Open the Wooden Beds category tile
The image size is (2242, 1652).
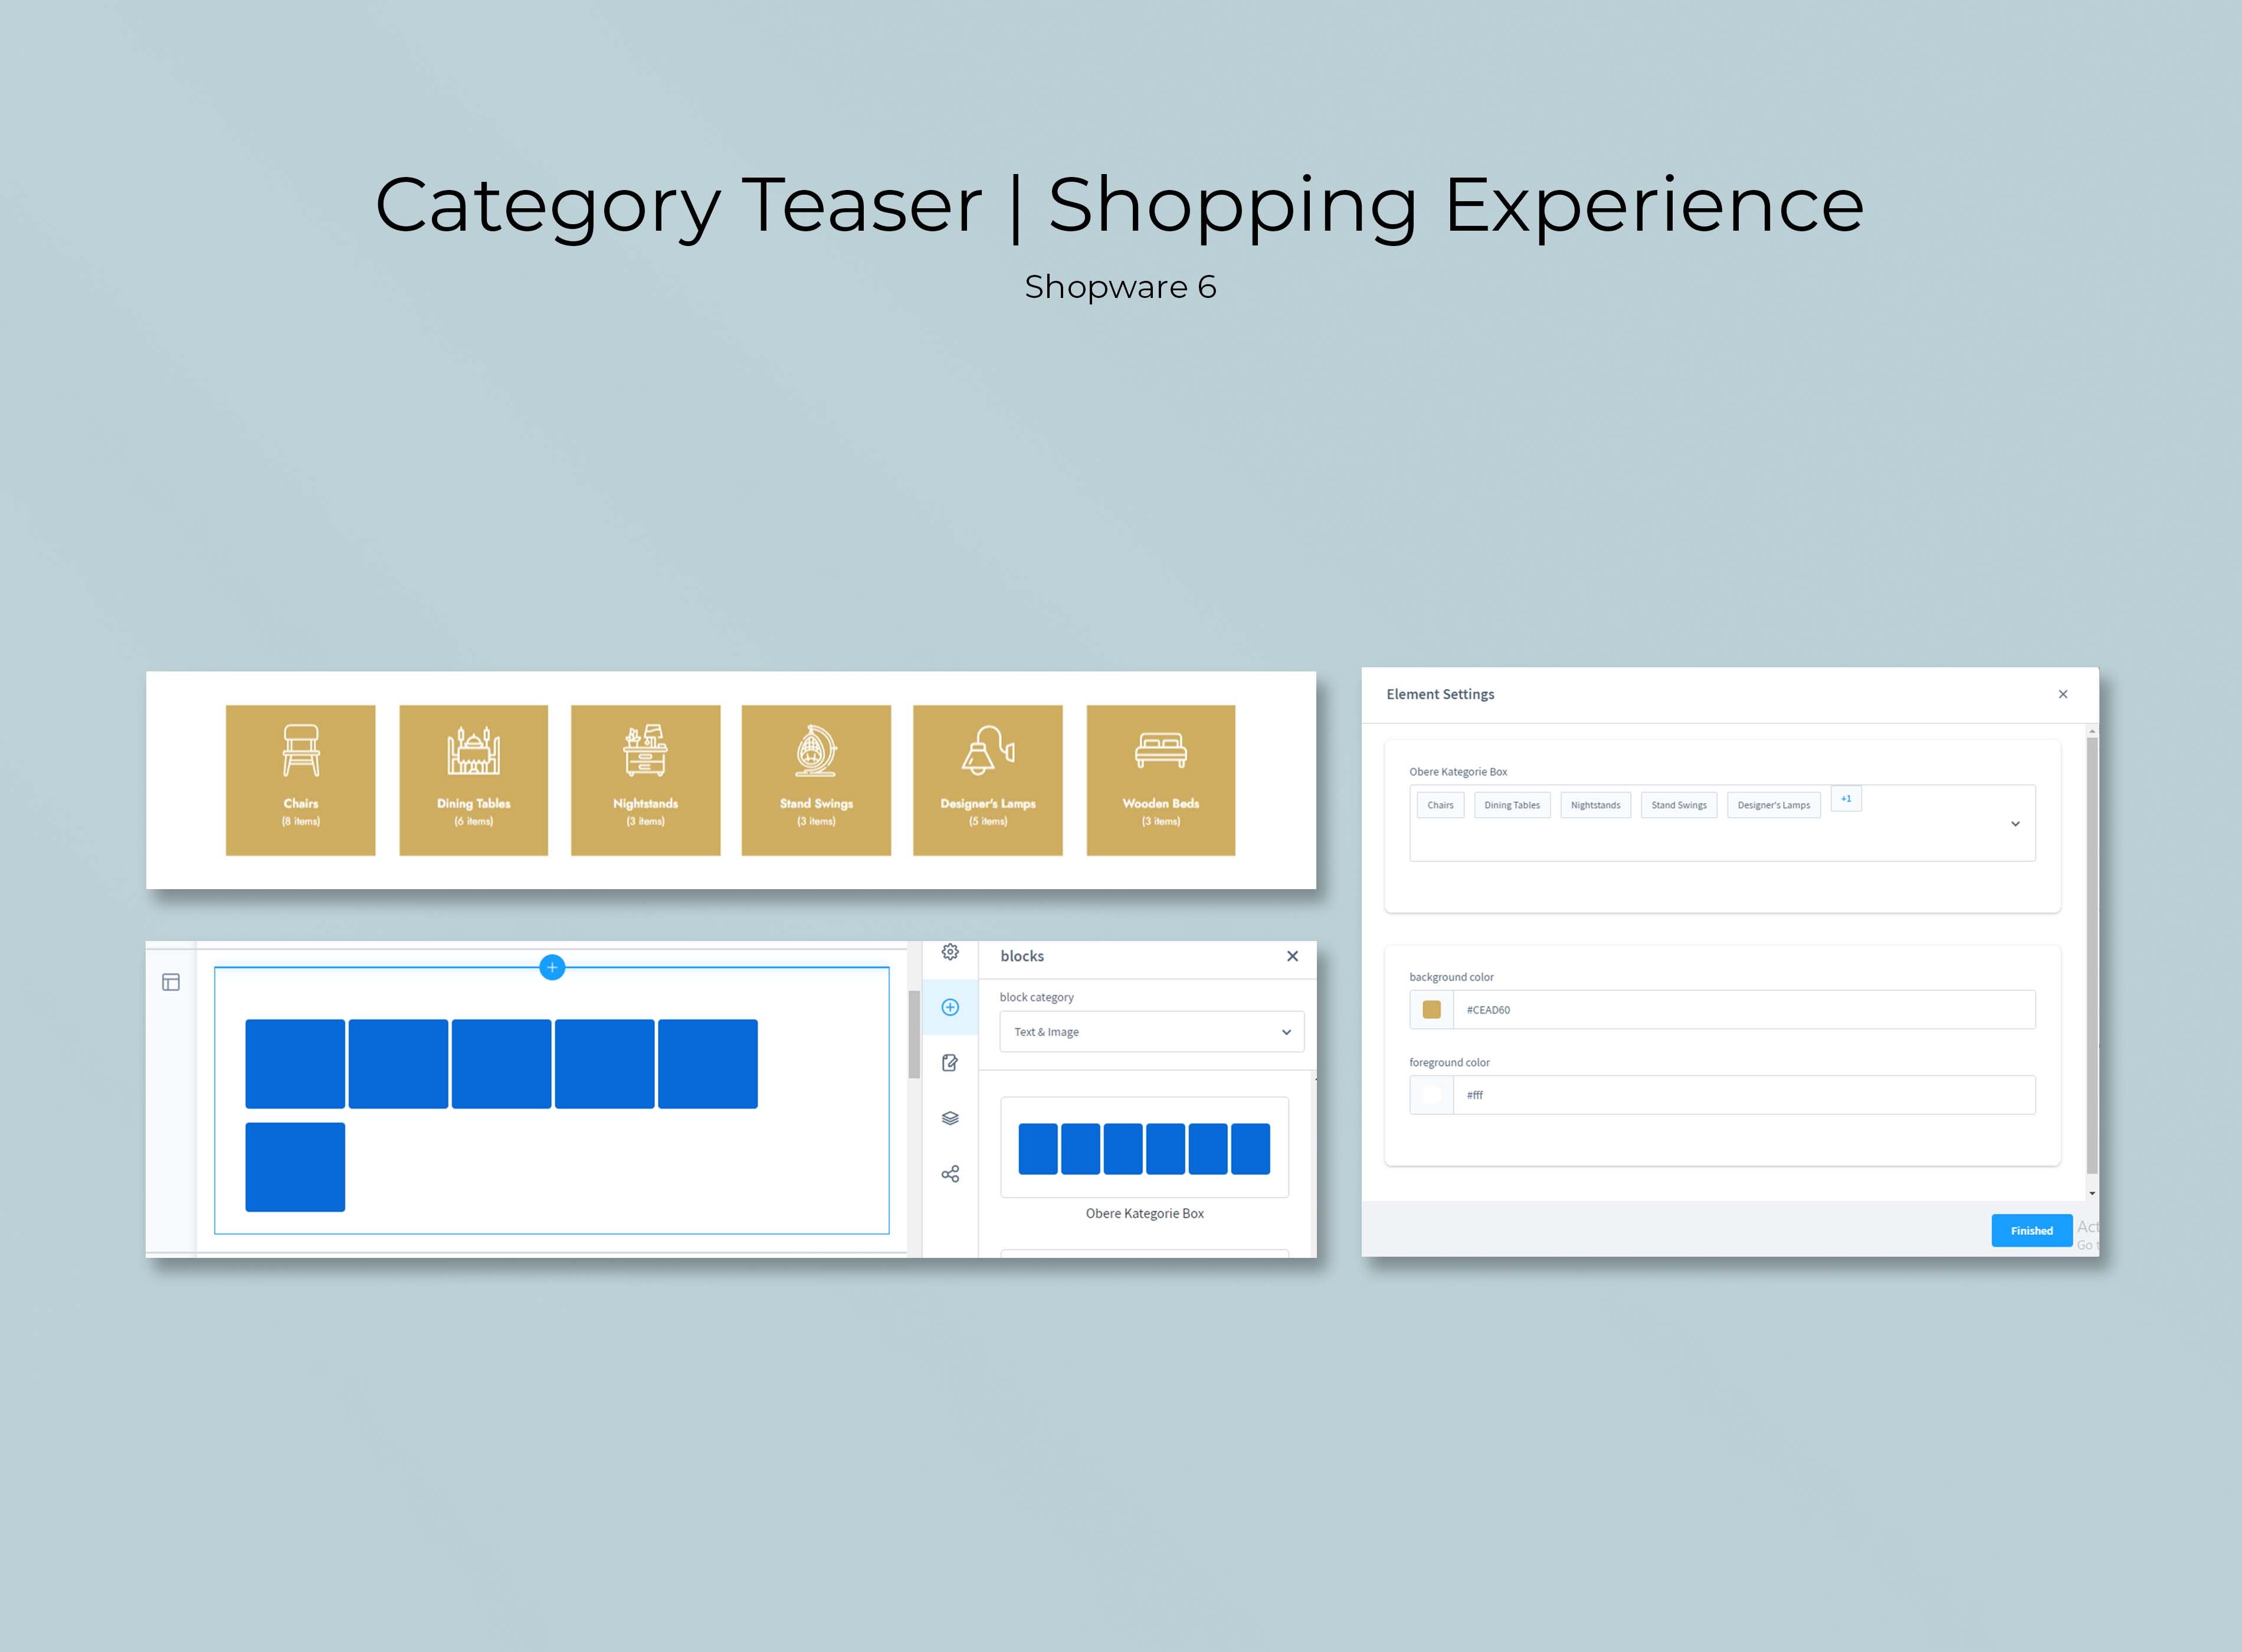click(1160, 780)
